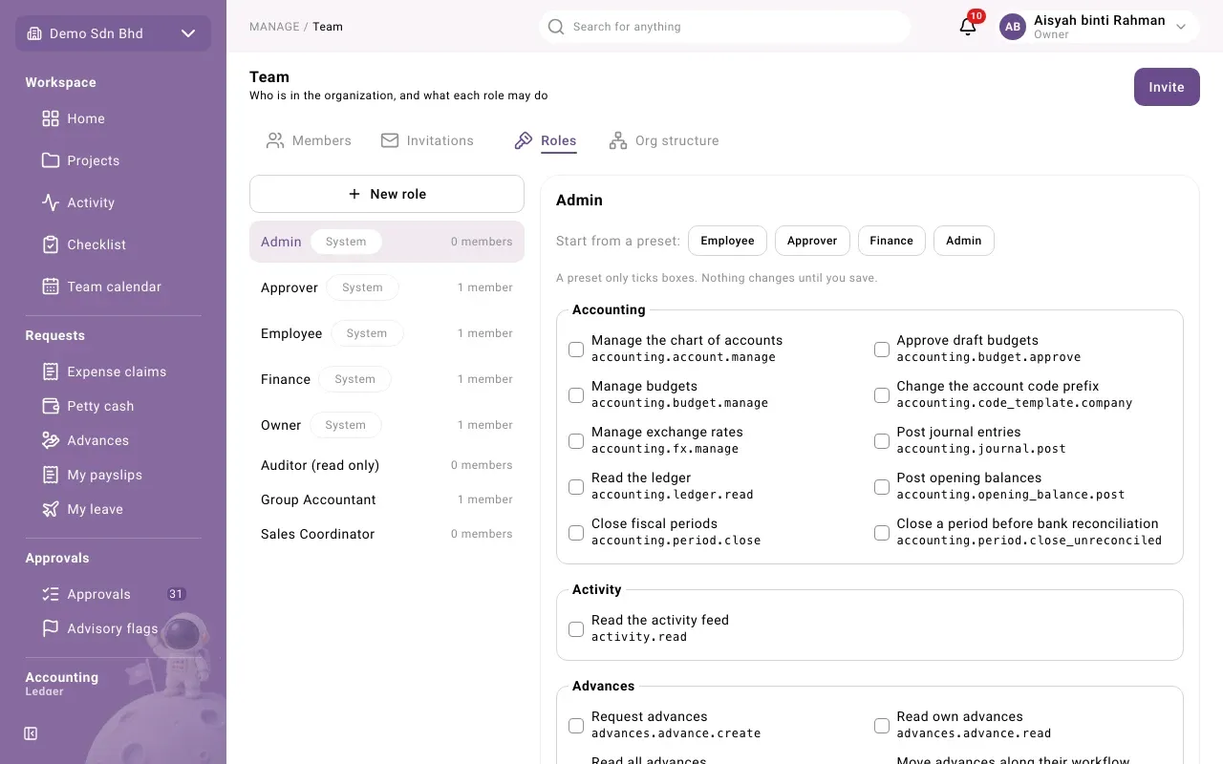Apply the Employee preset
The image size is (1223, 764).
(x=727, y=241)
